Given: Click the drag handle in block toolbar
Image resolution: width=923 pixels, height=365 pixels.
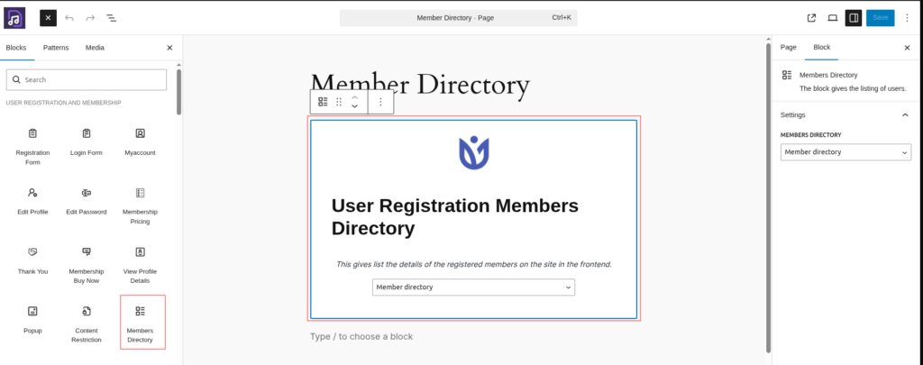Looking at the screenshot, I should click(339, 102).
